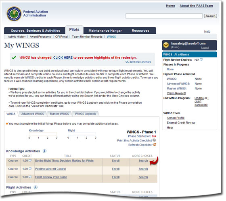
Task: Open the Knowledge Activities info icon
Action: [44, 151]
